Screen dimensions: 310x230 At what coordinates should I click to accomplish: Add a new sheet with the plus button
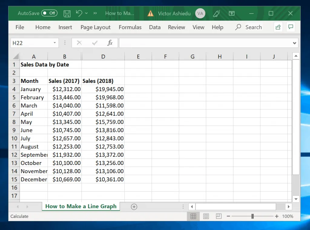tap(134, 206)
